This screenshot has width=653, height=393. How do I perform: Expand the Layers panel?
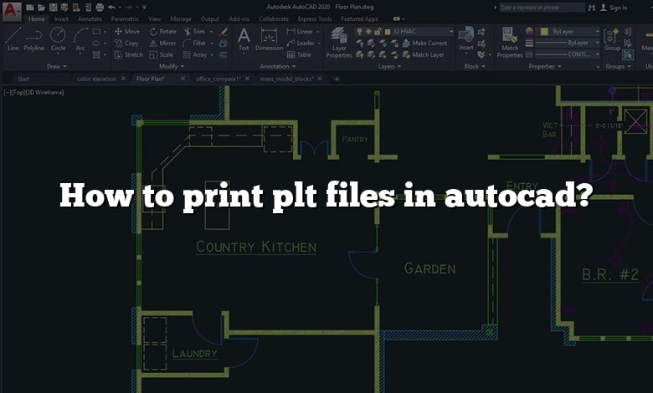click(389, 66)
